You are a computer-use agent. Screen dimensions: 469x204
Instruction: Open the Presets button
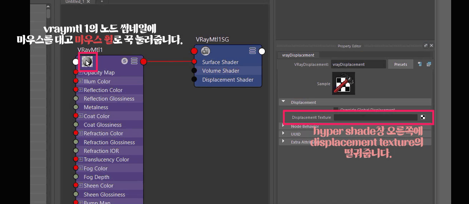point(401,64)
